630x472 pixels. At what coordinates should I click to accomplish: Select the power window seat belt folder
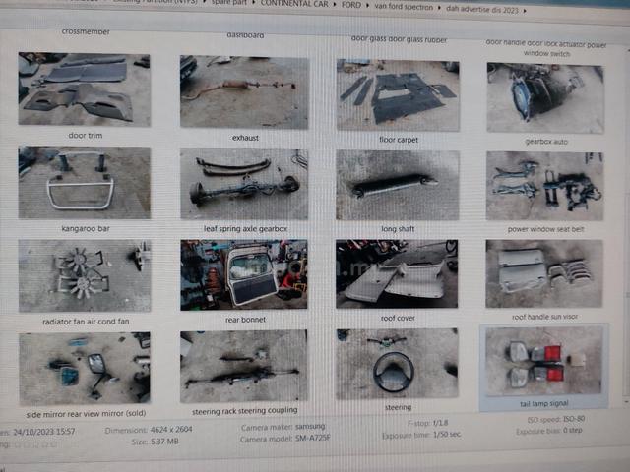[x=544, y=186]
